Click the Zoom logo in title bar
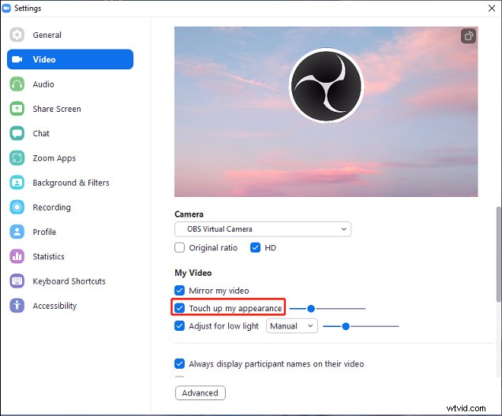The width and height of the screenshot is (502, 416). point(6,8)
